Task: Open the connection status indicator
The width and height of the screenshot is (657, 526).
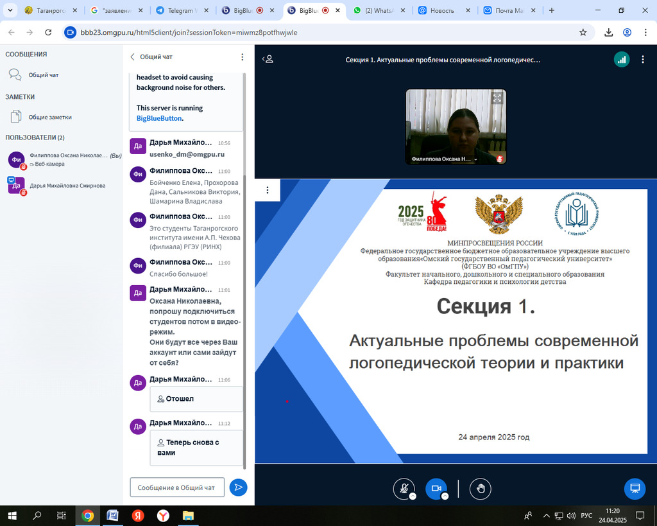Action: 620,59
